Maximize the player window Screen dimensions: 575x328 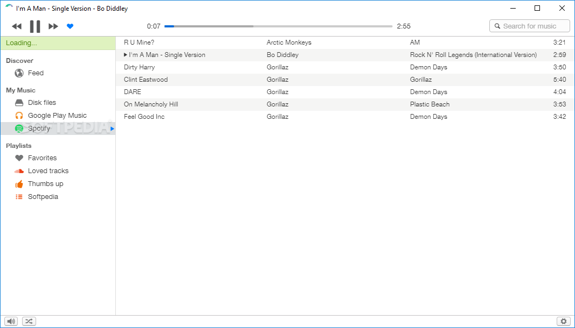click(x=537, y=8)
